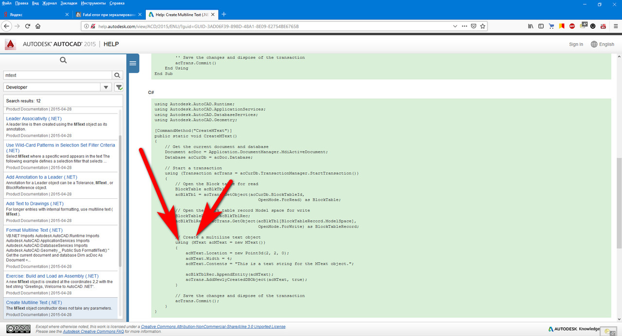The height and width of the screenshot is (336, 622).
Task: Open the Creative Commons Attribution license link
Action: [213, 327]
